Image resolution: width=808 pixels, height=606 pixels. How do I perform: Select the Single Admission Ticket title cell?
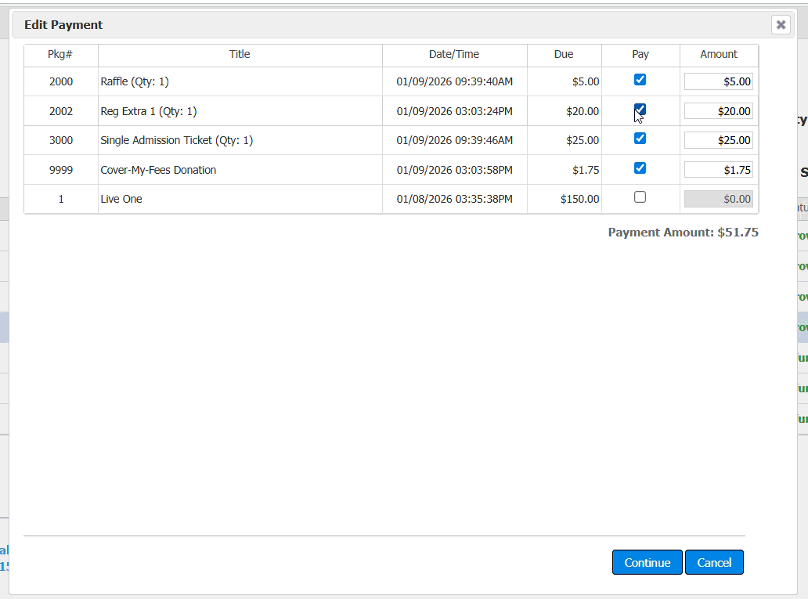click(x=177, y=140)
